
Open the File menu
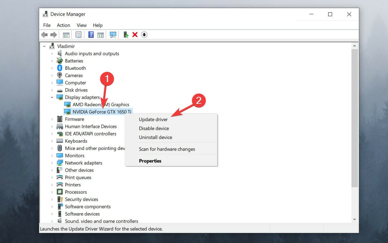coord(47,25)
